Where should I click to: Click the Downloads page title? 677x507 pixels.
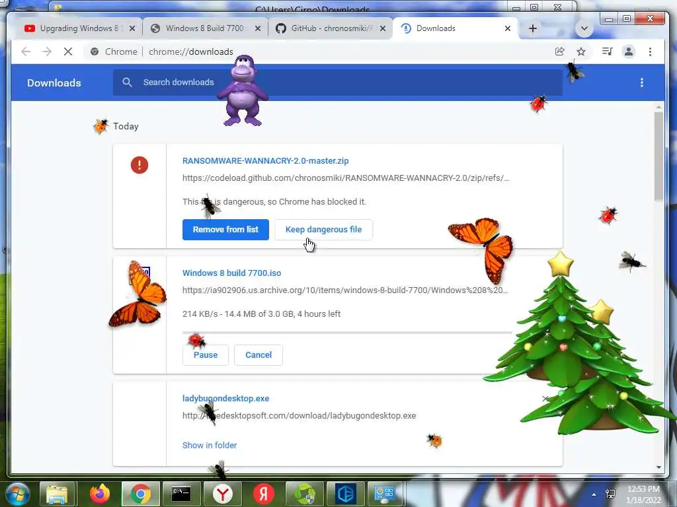[54, 83]
